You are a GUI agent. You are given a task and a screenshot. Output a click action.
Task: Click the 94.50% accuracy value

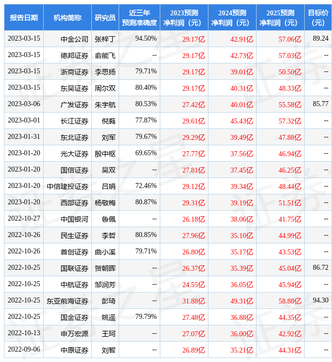[146, 39]
